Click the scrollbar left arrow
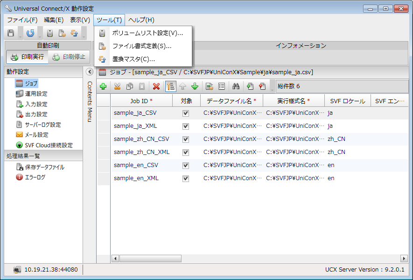The width and height of the screenshot is (413, 280). (115, 259)
